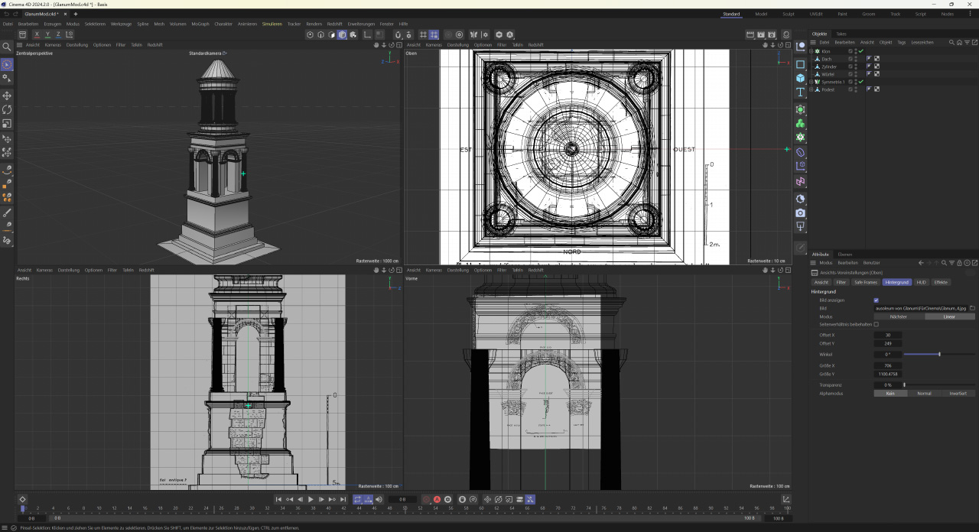
Task: Browse for the Bild file using folder icon
Action: [972, 308]
